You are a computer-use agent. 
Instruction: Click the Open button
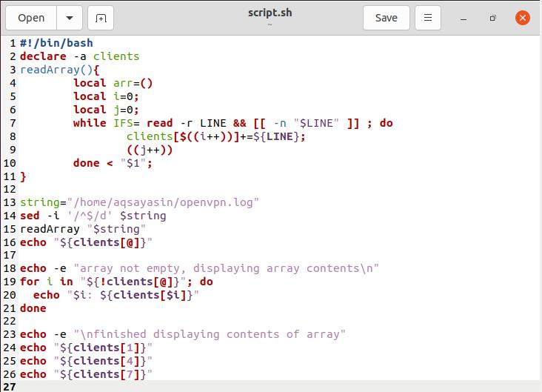click(x=31, y=18)
